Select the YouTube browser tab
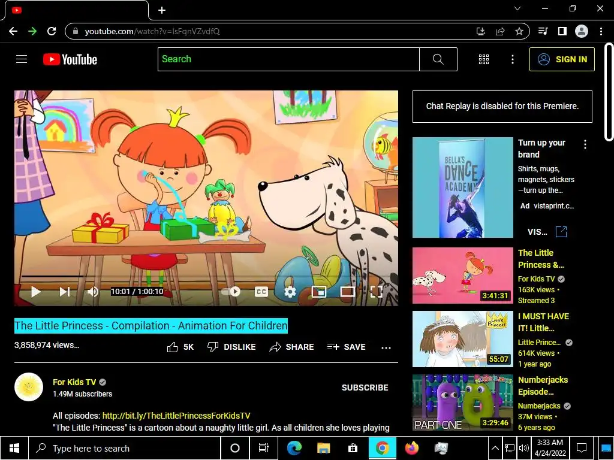The image size is (614, 460). [x=77, y=10]
